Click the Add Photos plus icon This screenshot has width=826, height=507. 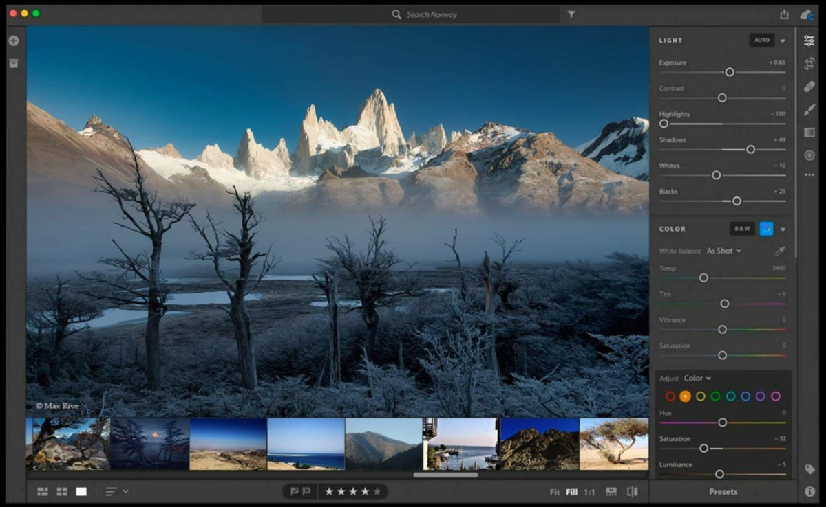pos(13,40)
